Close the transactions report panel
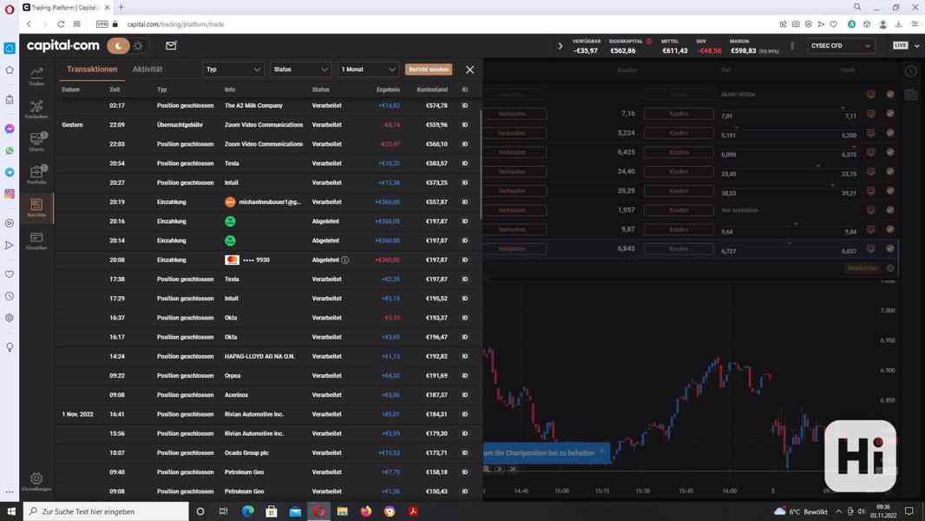This screenshot has width=925, height=521. coord(469,69)
